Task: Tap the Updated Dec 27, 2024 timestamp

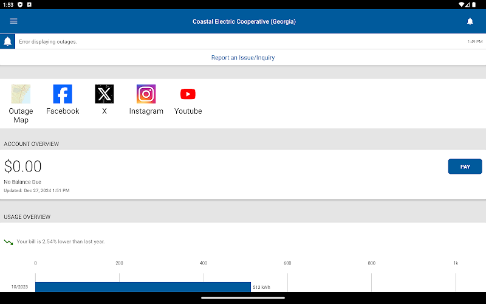Action: [36, 190]
